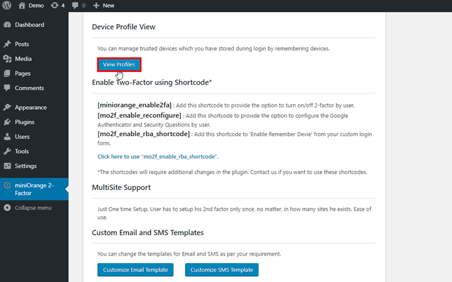Click the 'You can change the templates' description
The image size is (452, 282).
pyautogui.click(x=189, y=254)
